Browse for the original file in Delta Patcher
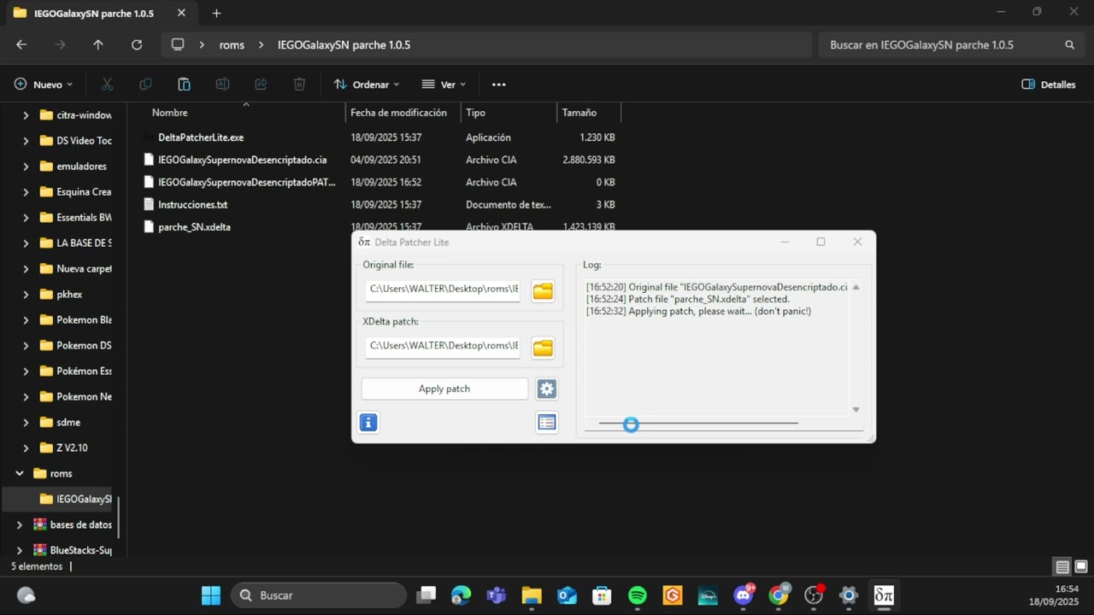 [x=543, y=291]
